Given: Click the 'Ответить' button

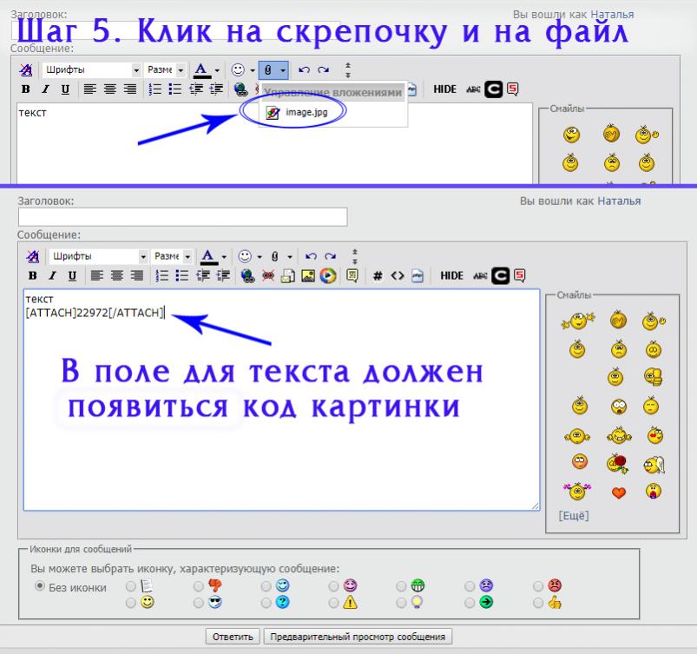Looking at the screenshot, I should (233, 637).
